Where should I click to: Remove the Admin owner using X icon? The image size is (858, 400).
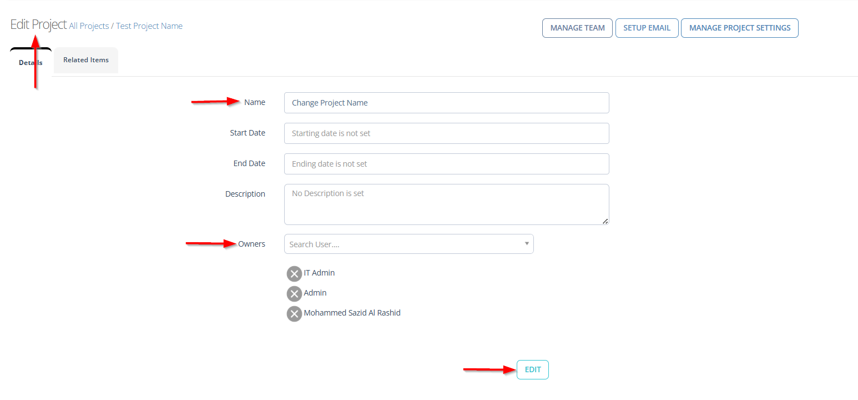[294, 294]
